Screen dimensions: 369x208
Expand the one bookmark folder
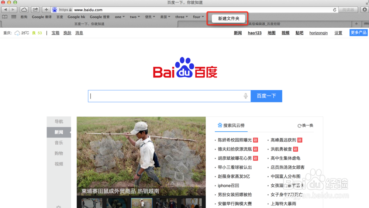point(120,17)
